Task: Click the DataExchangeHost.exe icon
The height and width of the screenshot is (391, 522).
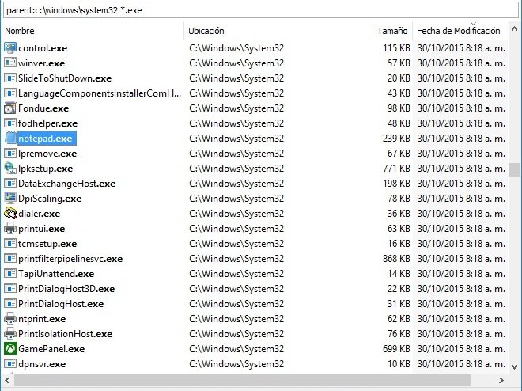Action: [10, 183]
